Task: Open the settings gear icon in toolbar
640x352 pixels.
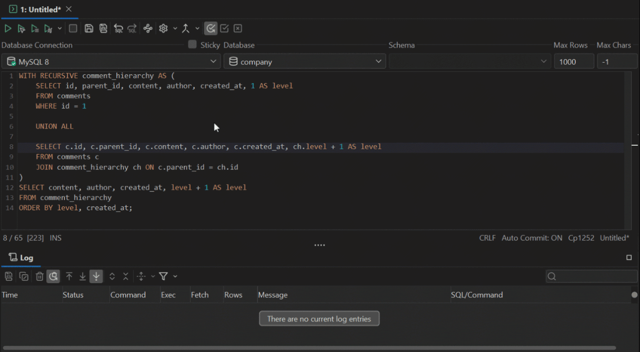Action: [163, 29]
